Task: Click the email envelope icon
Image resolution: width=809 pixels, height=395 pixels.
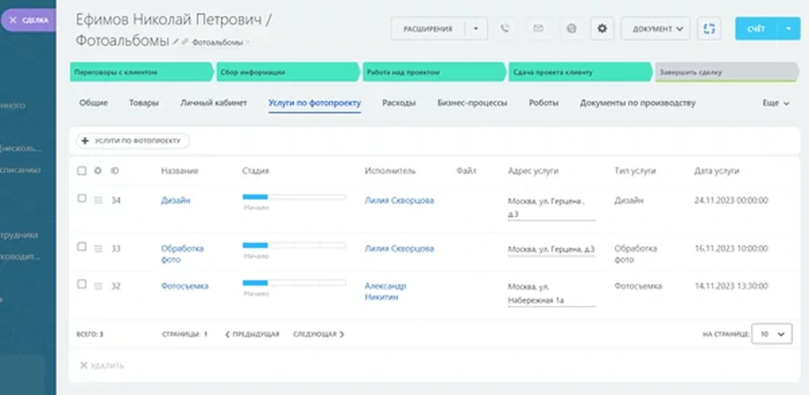Action: tap(538, 29)
